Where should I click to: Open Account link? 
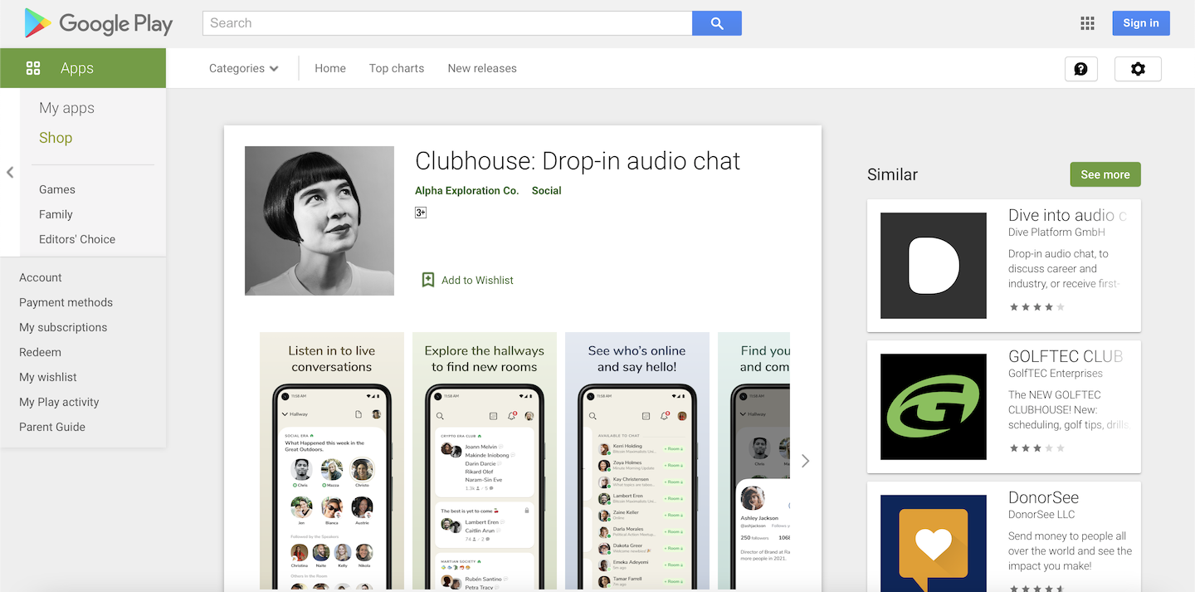pyautogui.click(x=41, y=277)
